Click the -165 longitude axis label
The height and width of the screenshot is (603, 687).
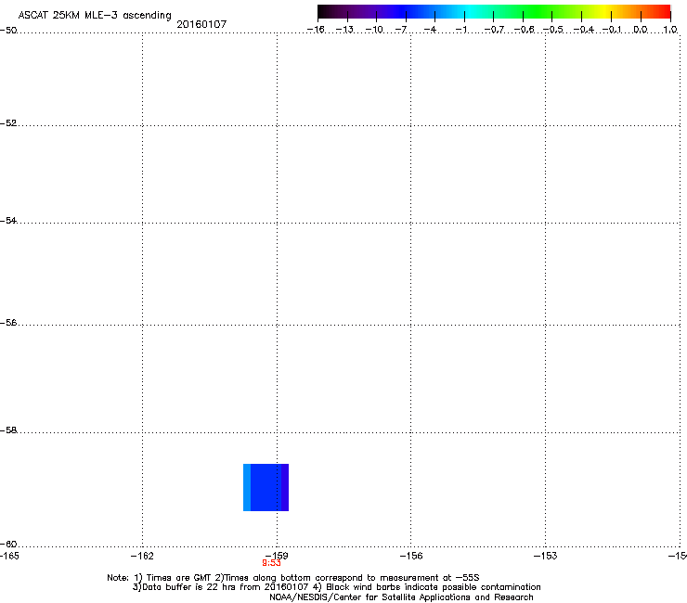pos(9,556)
